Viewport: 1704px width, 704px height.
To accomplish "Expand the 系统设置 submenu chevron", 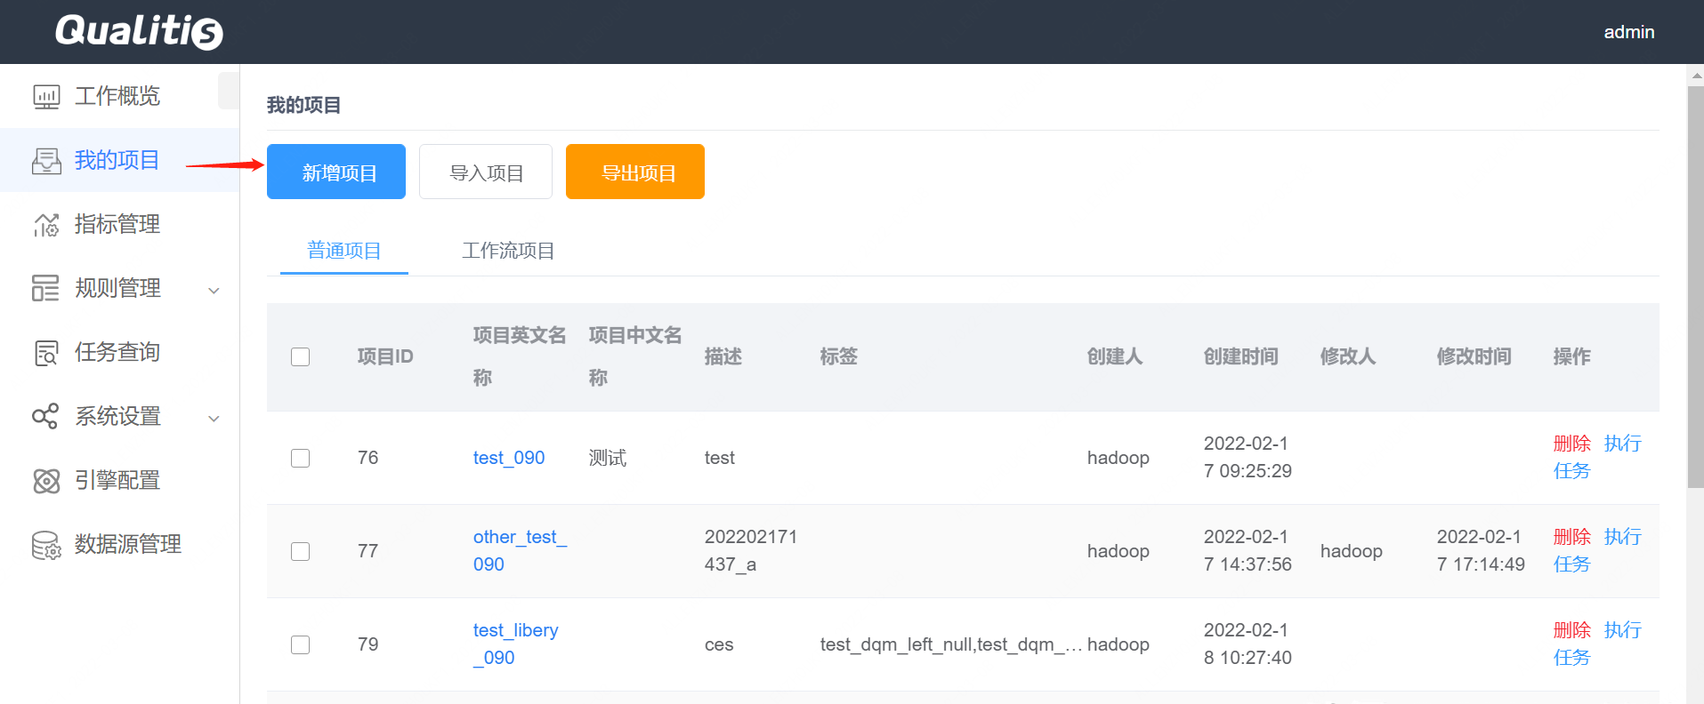I will click(214, 418).
